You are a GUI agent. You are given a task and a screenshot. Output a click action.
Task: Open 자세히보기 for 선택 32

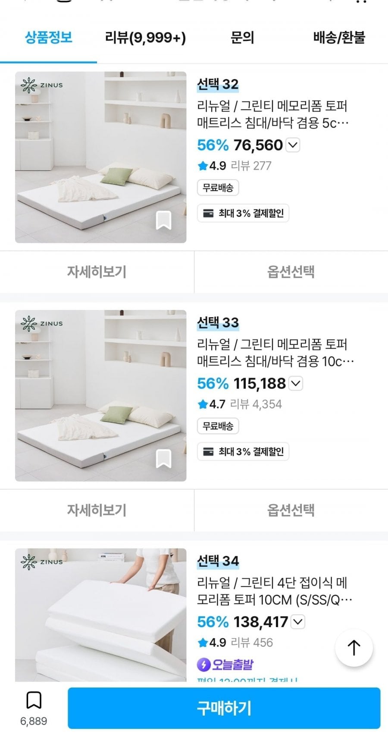97,272
